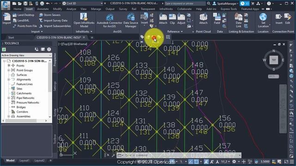Open InfraWorks Model tool

click(x=84, y=20)
